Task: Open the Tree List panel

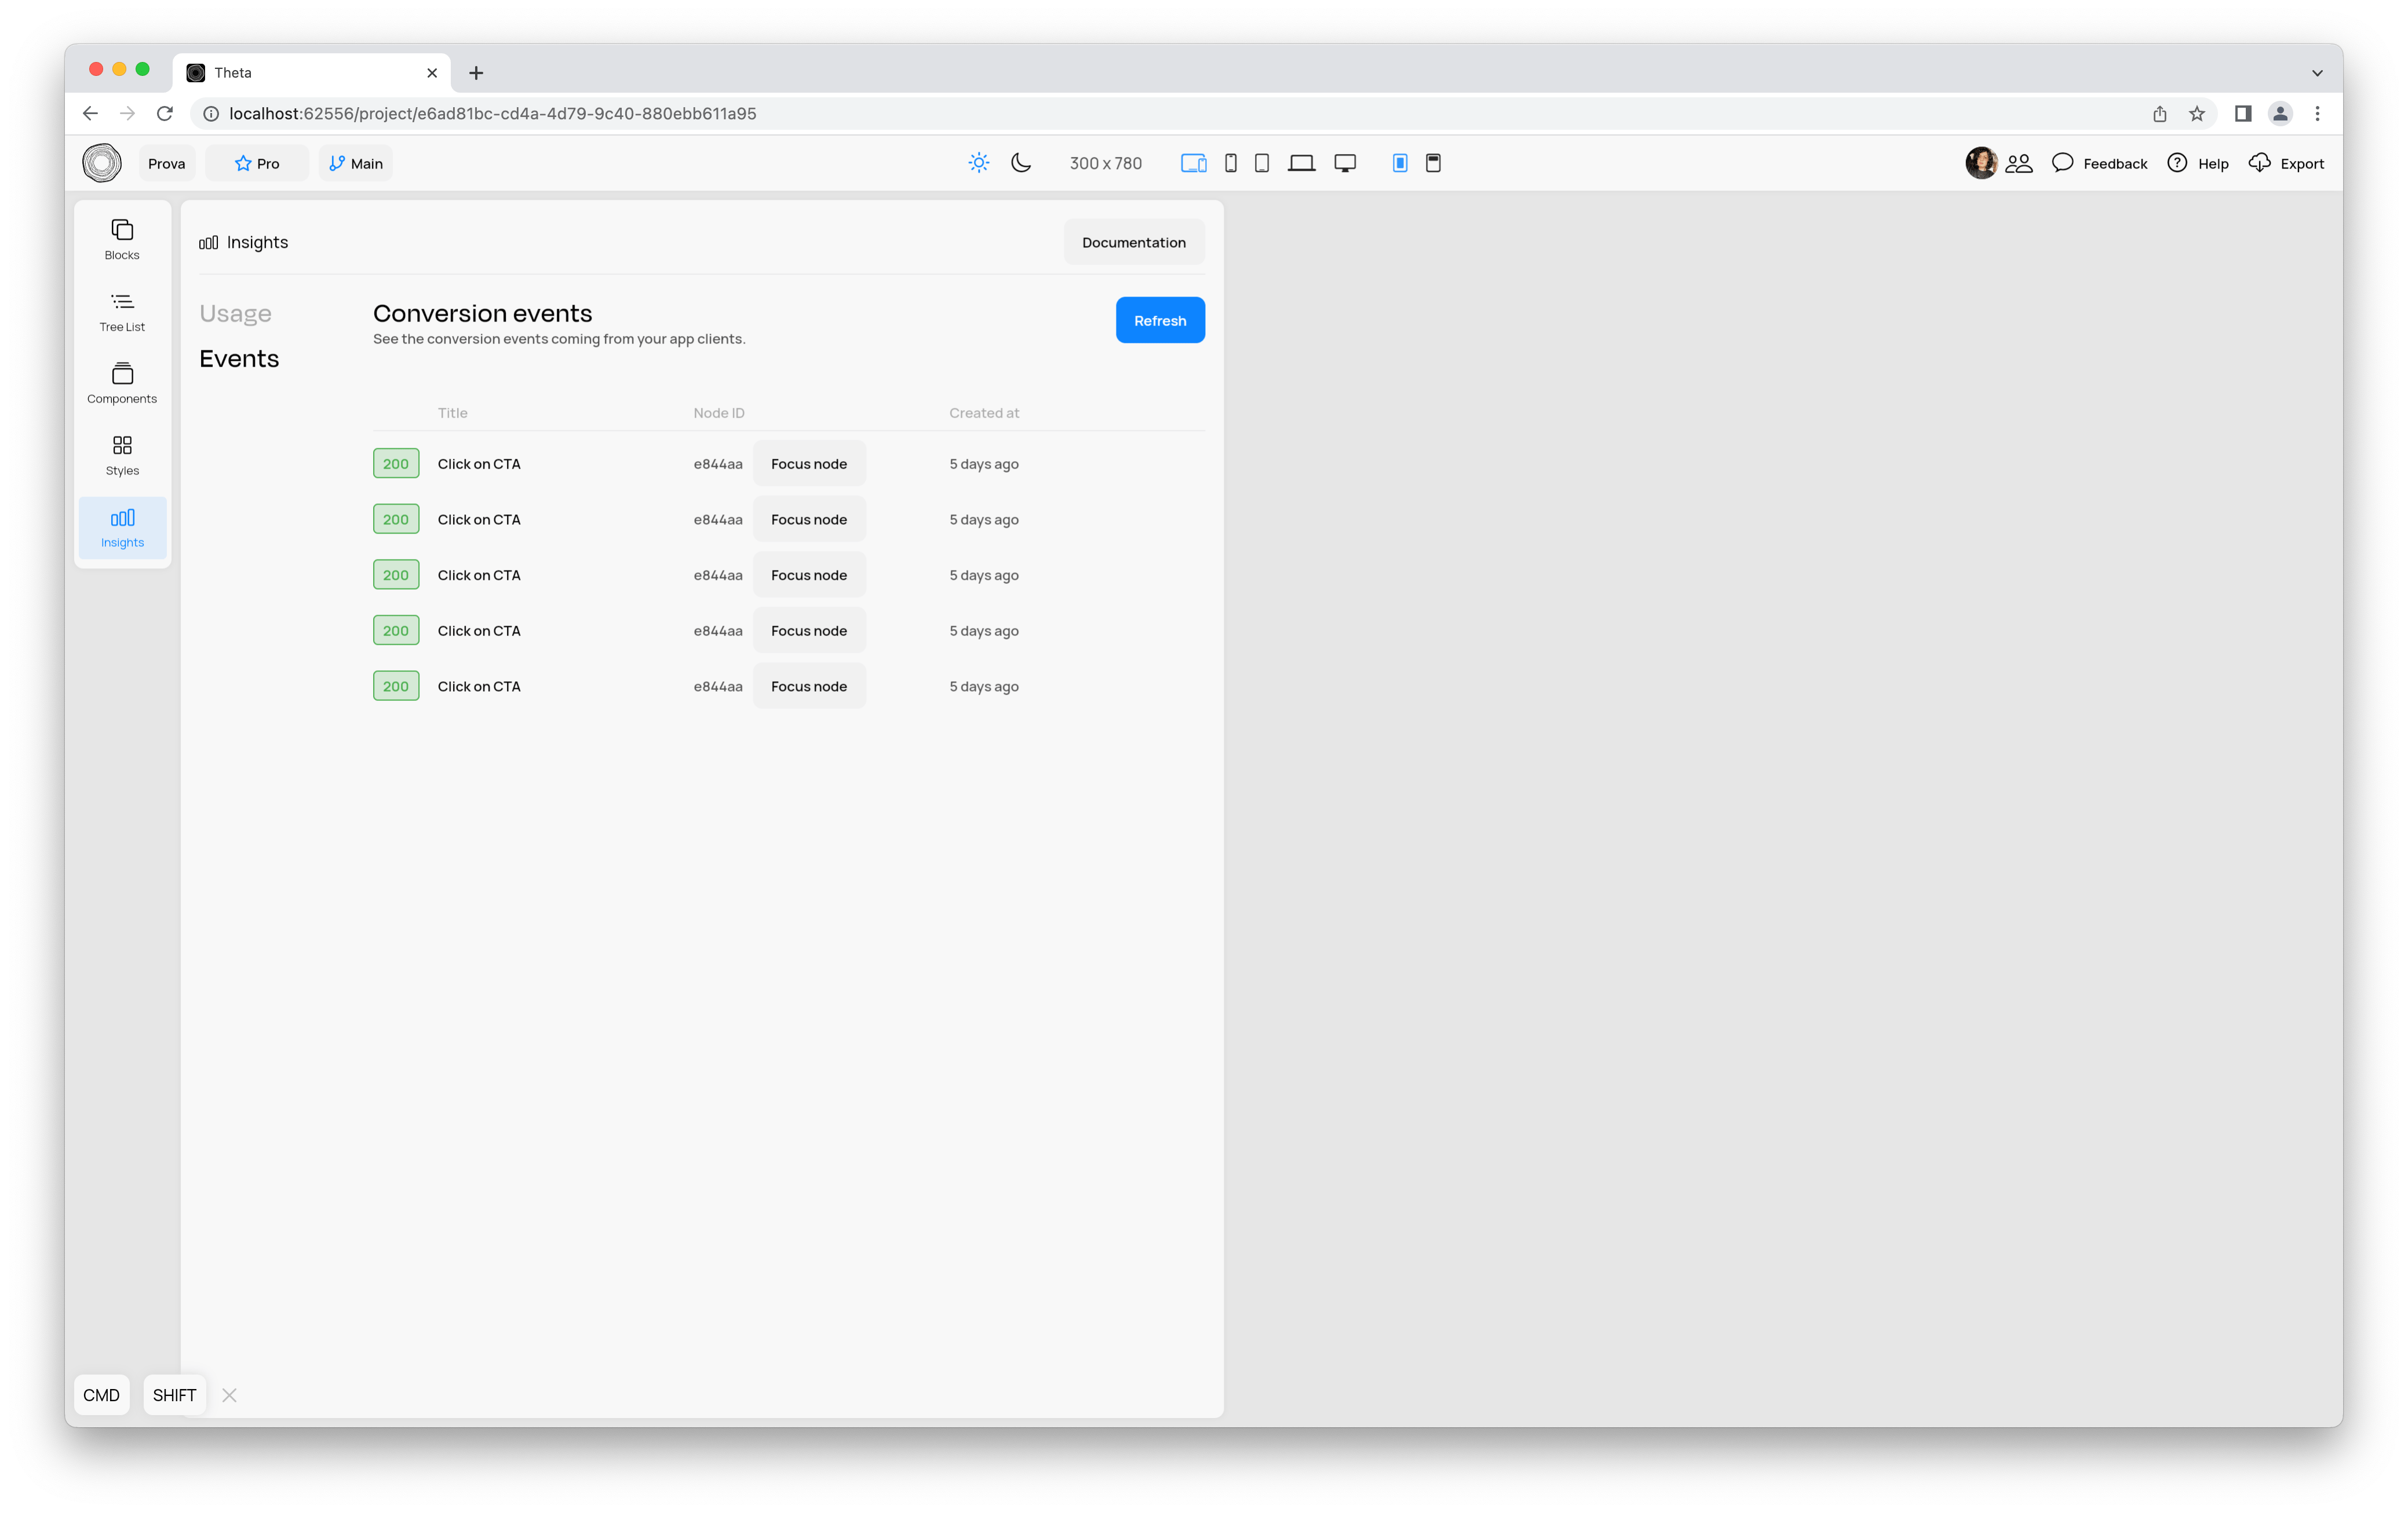Action: tap(122, 312)
